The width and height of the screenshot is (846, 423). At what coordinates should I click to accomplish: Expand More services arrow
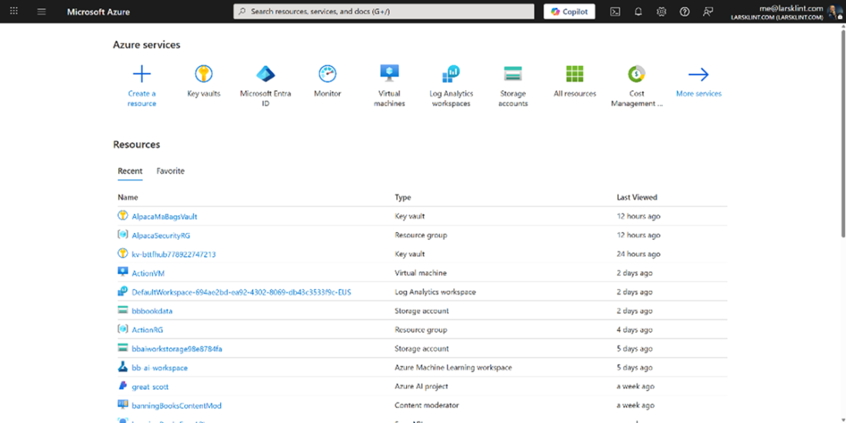point(698,75)
